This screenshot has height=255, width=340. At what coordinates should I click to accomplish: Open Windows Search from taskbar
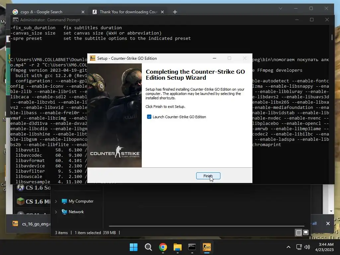point(148,247)
